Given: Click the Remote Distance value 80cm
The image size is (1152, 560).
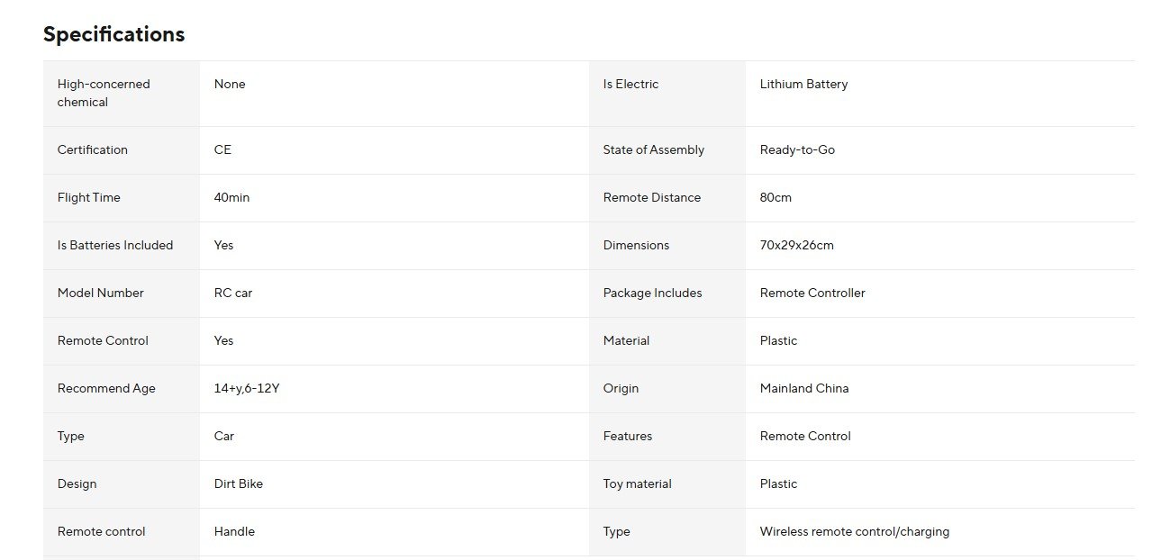Looking at the screenshot, I should (x=776, y=197).
